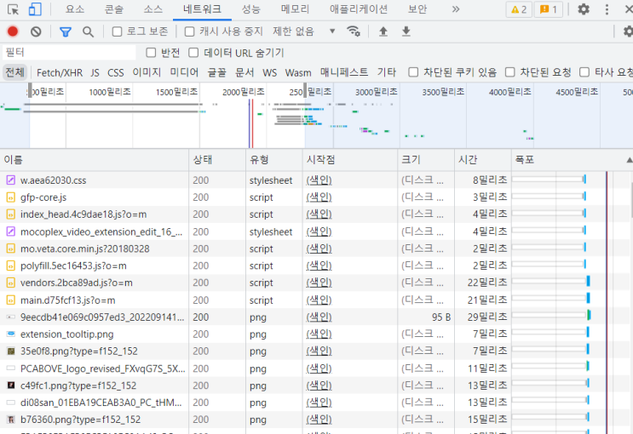Switch to the 요소 tab
This screenshot has width=633, height=434.
point(75,9)
